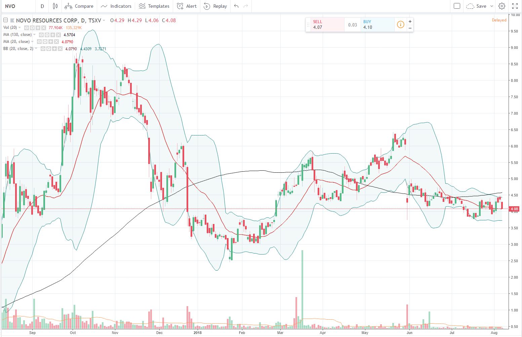The width and height of the screenshot is (522, 337).
Task: Hide the BB (20, close, 2) bands
Action: (44, 49)
